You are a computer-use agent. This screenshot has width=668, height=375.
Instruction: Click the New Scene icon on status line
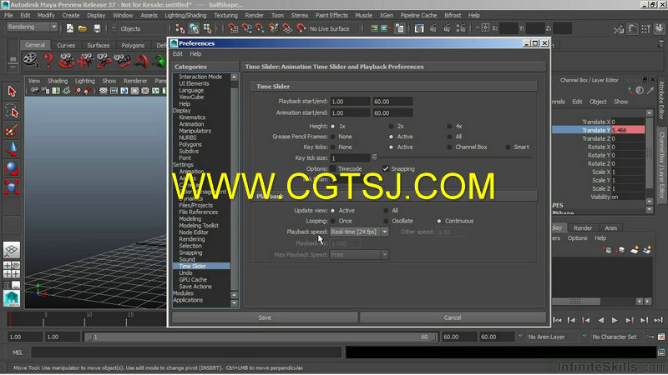point(69,28)
